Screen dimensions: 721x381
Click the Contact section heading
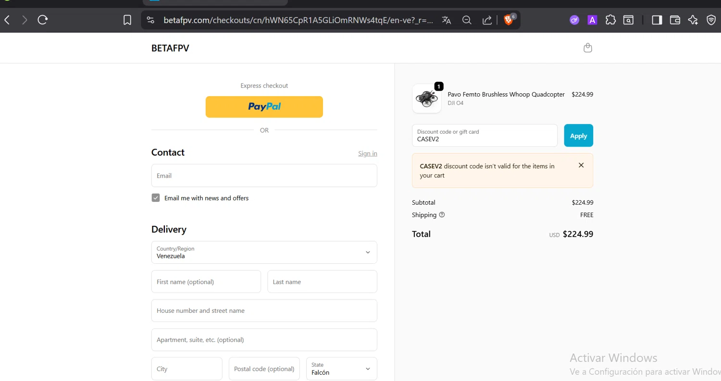click(168, 152)
